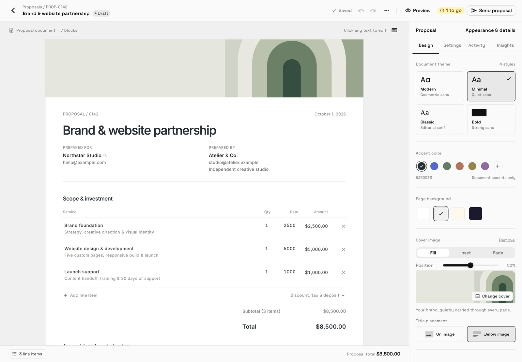Screen dimensions: 522x362
Task: Select the green accent color
Action: pyautogui.click(x=447, y=166)
